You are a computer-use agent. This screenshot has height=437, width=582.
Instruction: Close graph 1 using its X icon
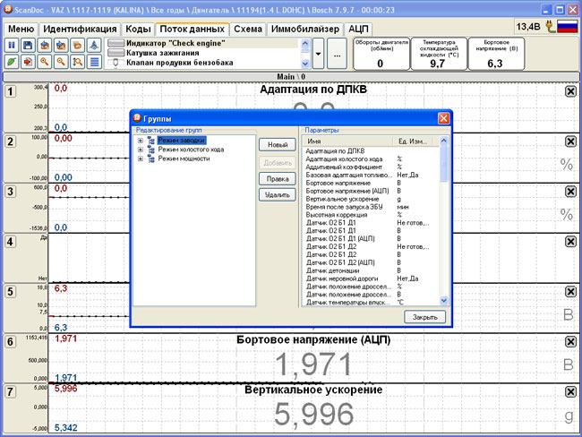coord(570,91)
